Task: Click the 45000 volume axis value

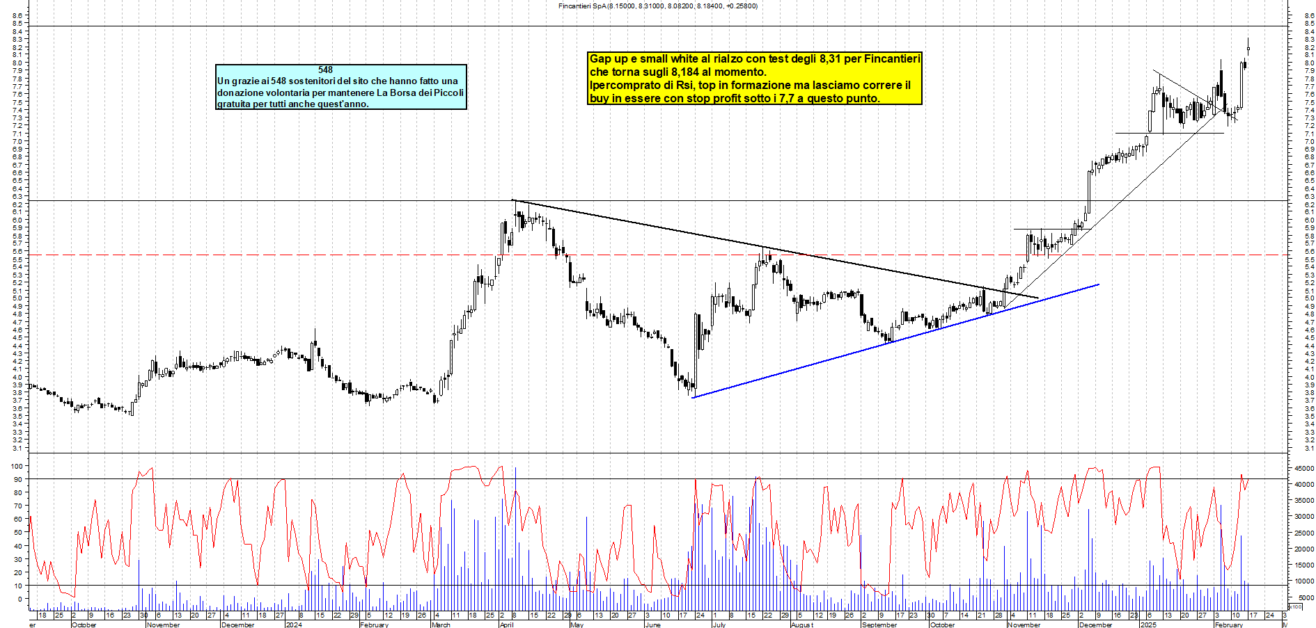Action: tap(1304, 468)
